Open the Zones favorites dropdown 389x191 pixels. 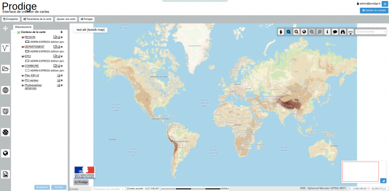tap(371, 32)
